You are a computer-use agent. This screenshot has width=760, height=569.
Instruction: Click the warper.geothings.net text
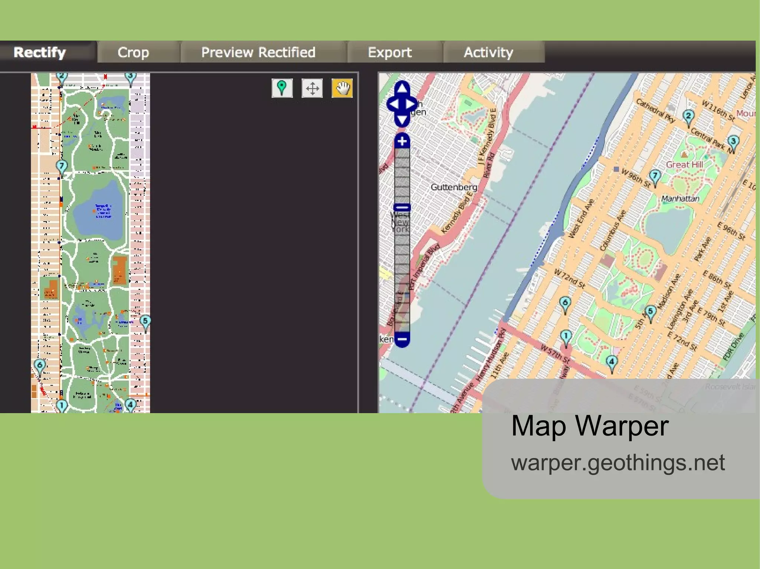618,462
